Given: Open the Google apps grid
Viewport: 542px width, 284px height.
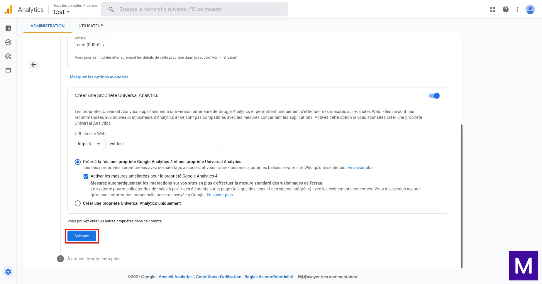Looking at the screenshot, I should pos(493,9).
